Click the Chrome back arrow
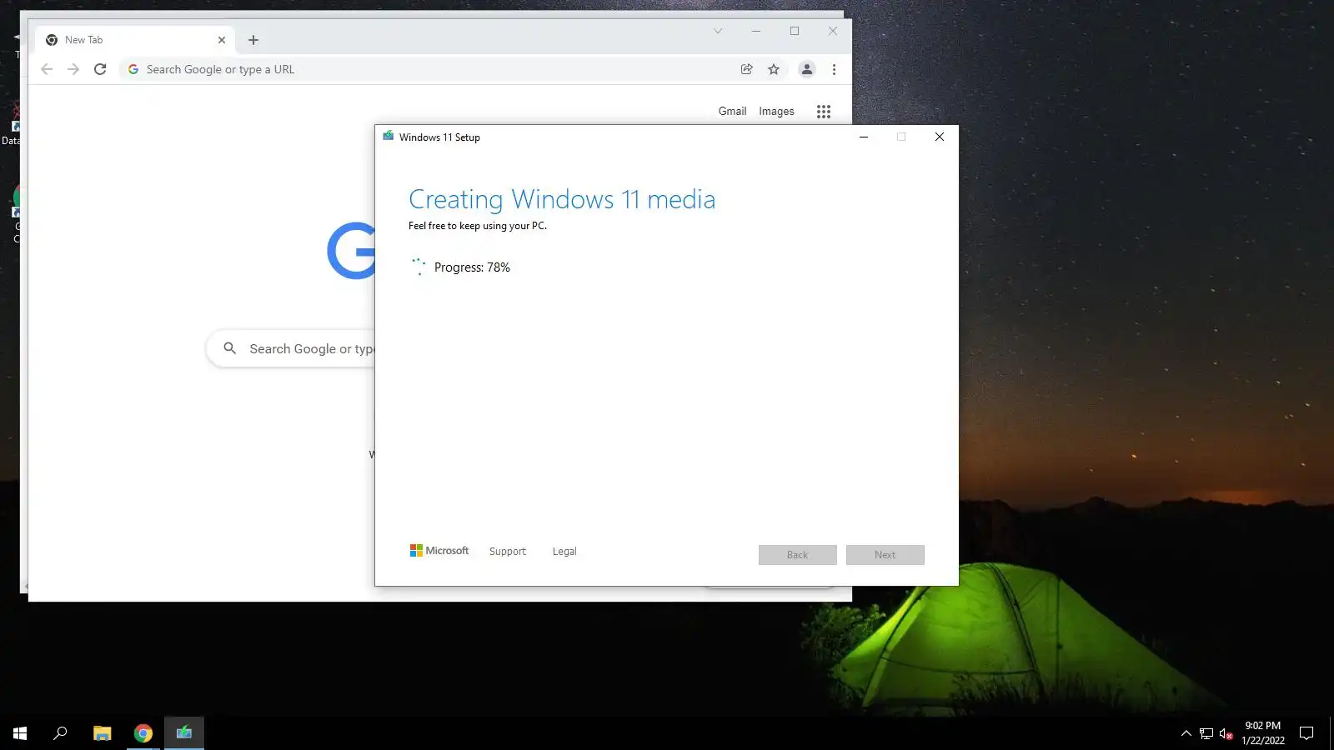 tap(47, 69)
